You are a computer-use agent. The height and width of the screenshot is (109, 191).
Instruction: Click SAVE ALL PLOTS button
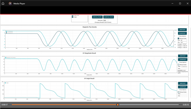[97, 17]
